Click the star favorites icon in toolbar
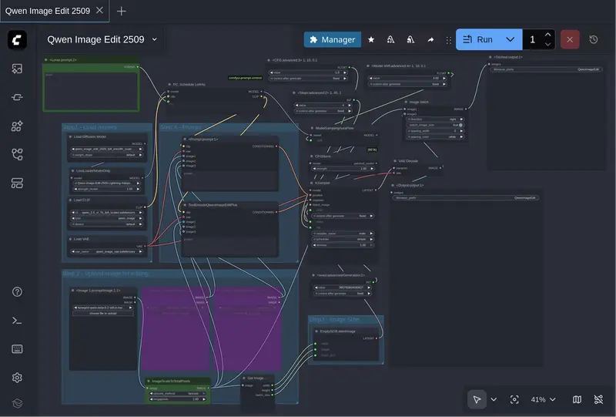Screen dimensions: 616x417 371,39
